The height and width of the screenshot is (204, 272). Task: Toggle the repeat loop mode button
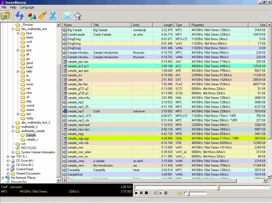pos(156,193)
